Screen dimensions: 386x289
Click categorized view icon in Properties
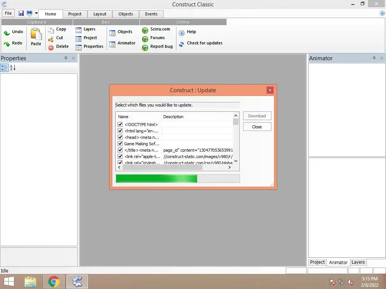point(4,68)
